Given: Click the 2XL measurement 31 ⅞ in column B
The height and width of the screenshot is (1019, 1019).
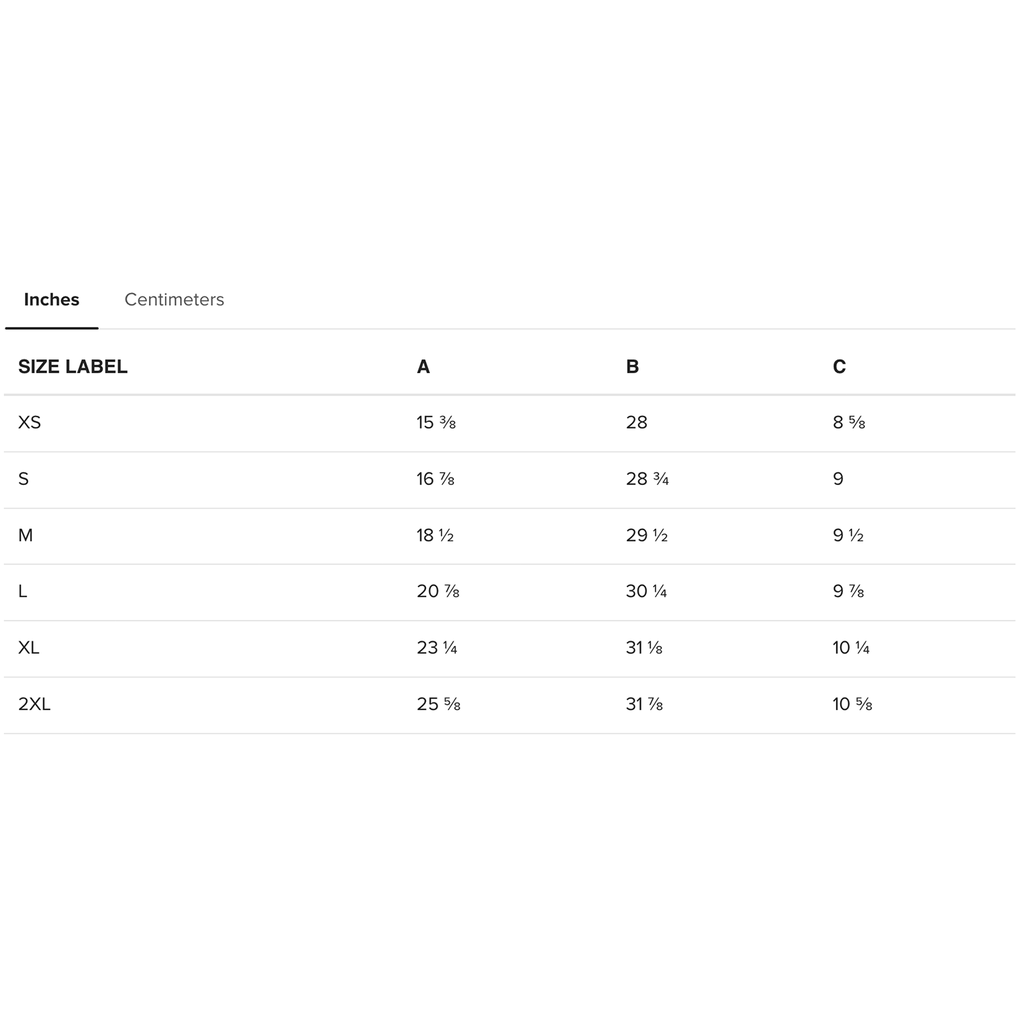Looking at the screenshot, I should tap(645, 704).
